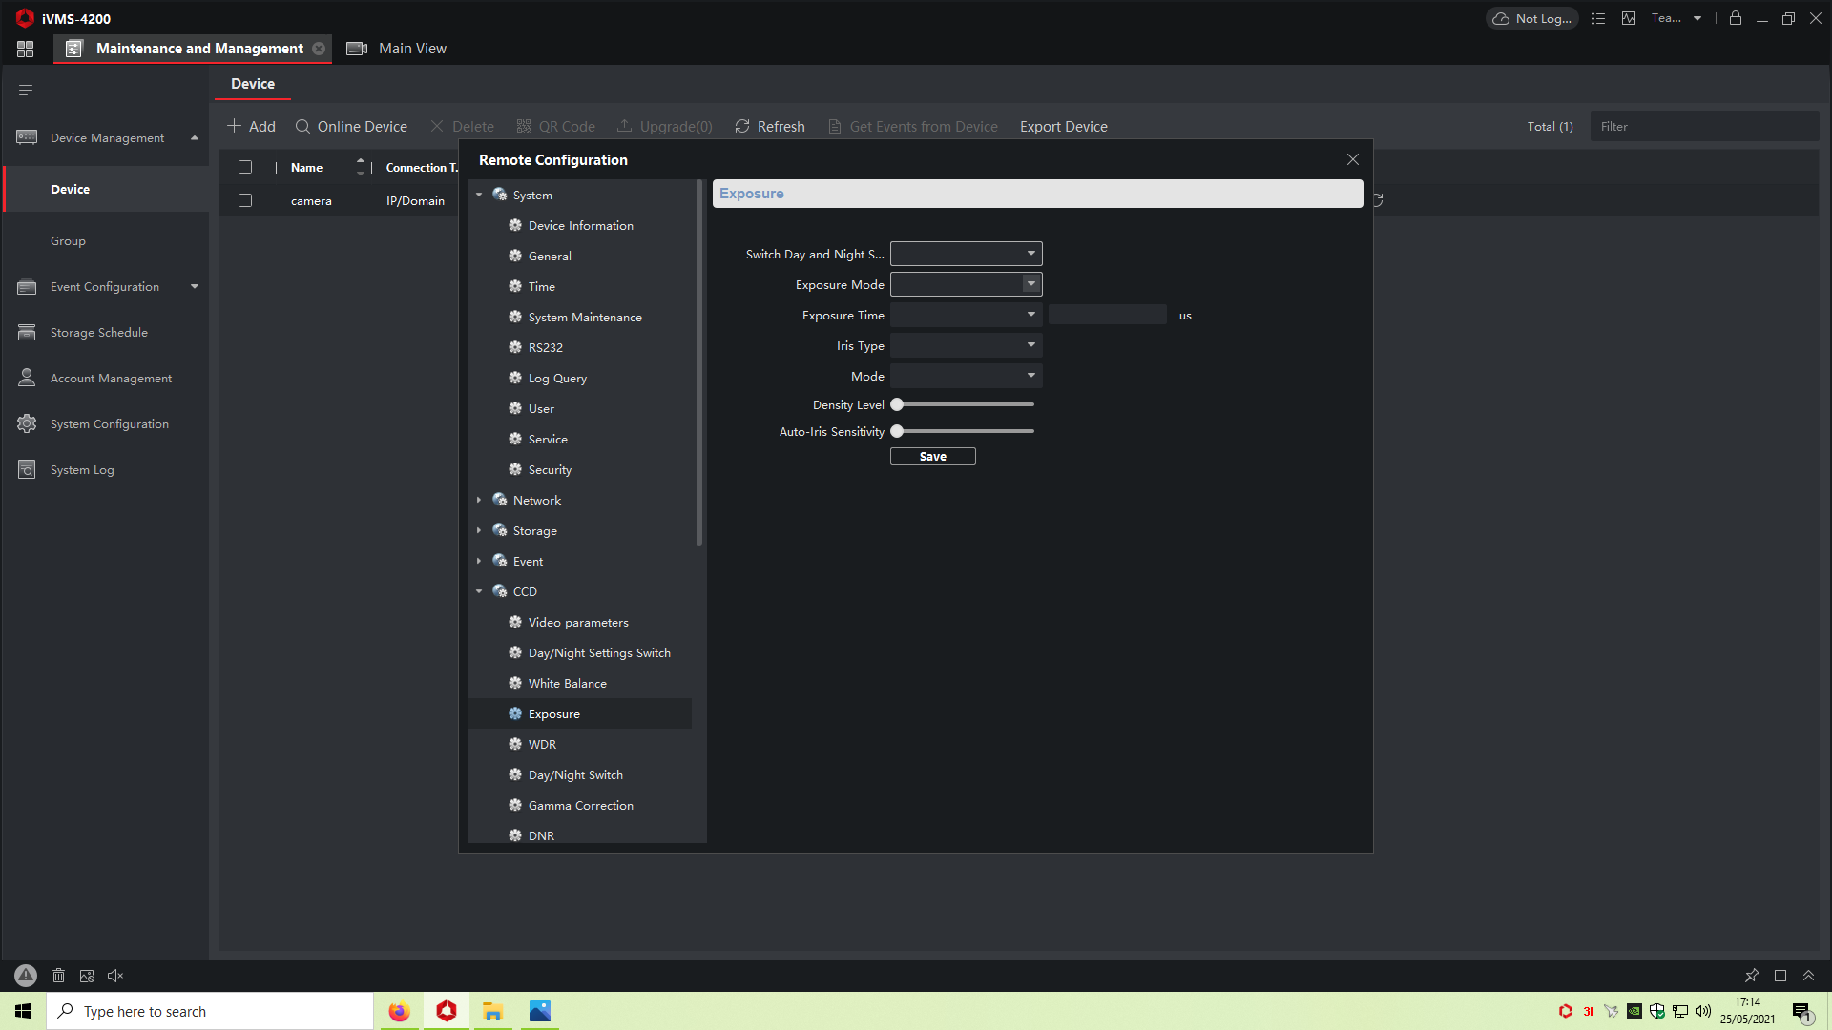Check the camera device row checkbox

click(245, 200)
